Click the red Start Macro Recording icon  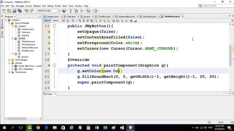[122, 21]
